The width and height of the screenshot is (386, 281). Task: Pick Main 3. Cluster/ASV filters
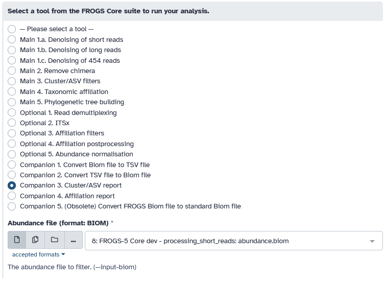(x=12, y=81)
